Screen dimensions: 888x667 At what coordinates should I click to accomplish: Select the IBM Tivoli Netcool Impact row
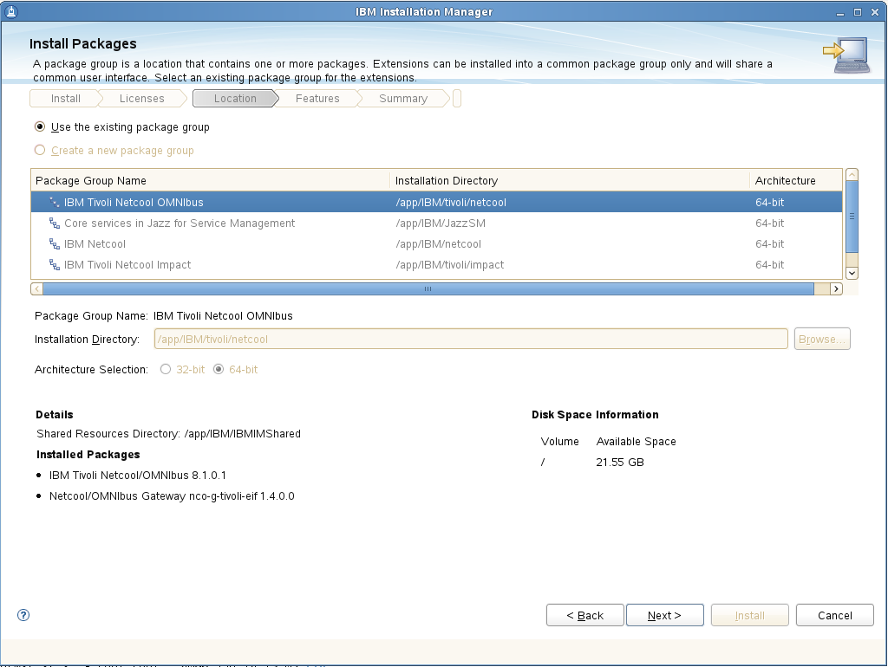tap(437, 265)
